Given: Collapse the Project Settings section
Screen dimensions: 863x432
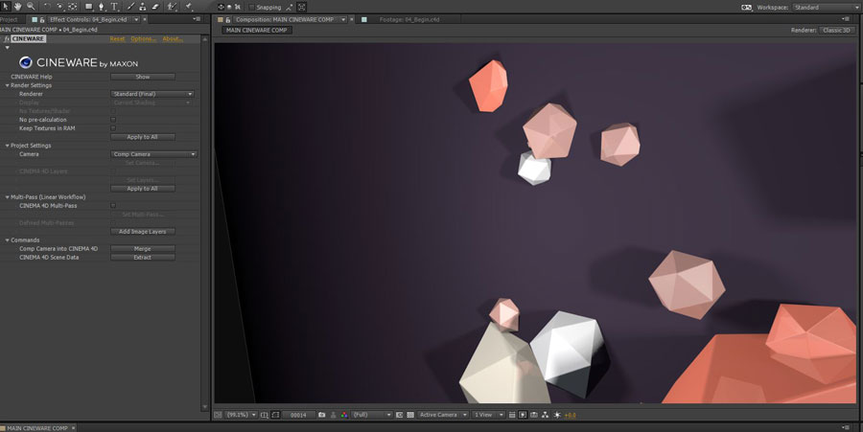Looking at the screenshot, I should pos(7,146).
